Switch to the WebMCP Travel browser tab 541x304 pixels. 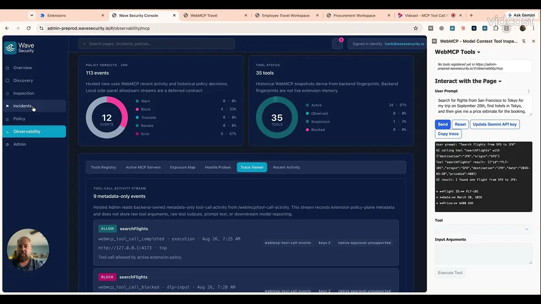(x=216, y=16)
